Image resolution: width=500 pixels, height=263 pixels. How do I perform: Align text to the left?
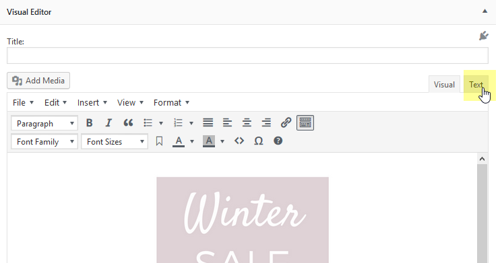pyautogui.click(x=227, y=123)
